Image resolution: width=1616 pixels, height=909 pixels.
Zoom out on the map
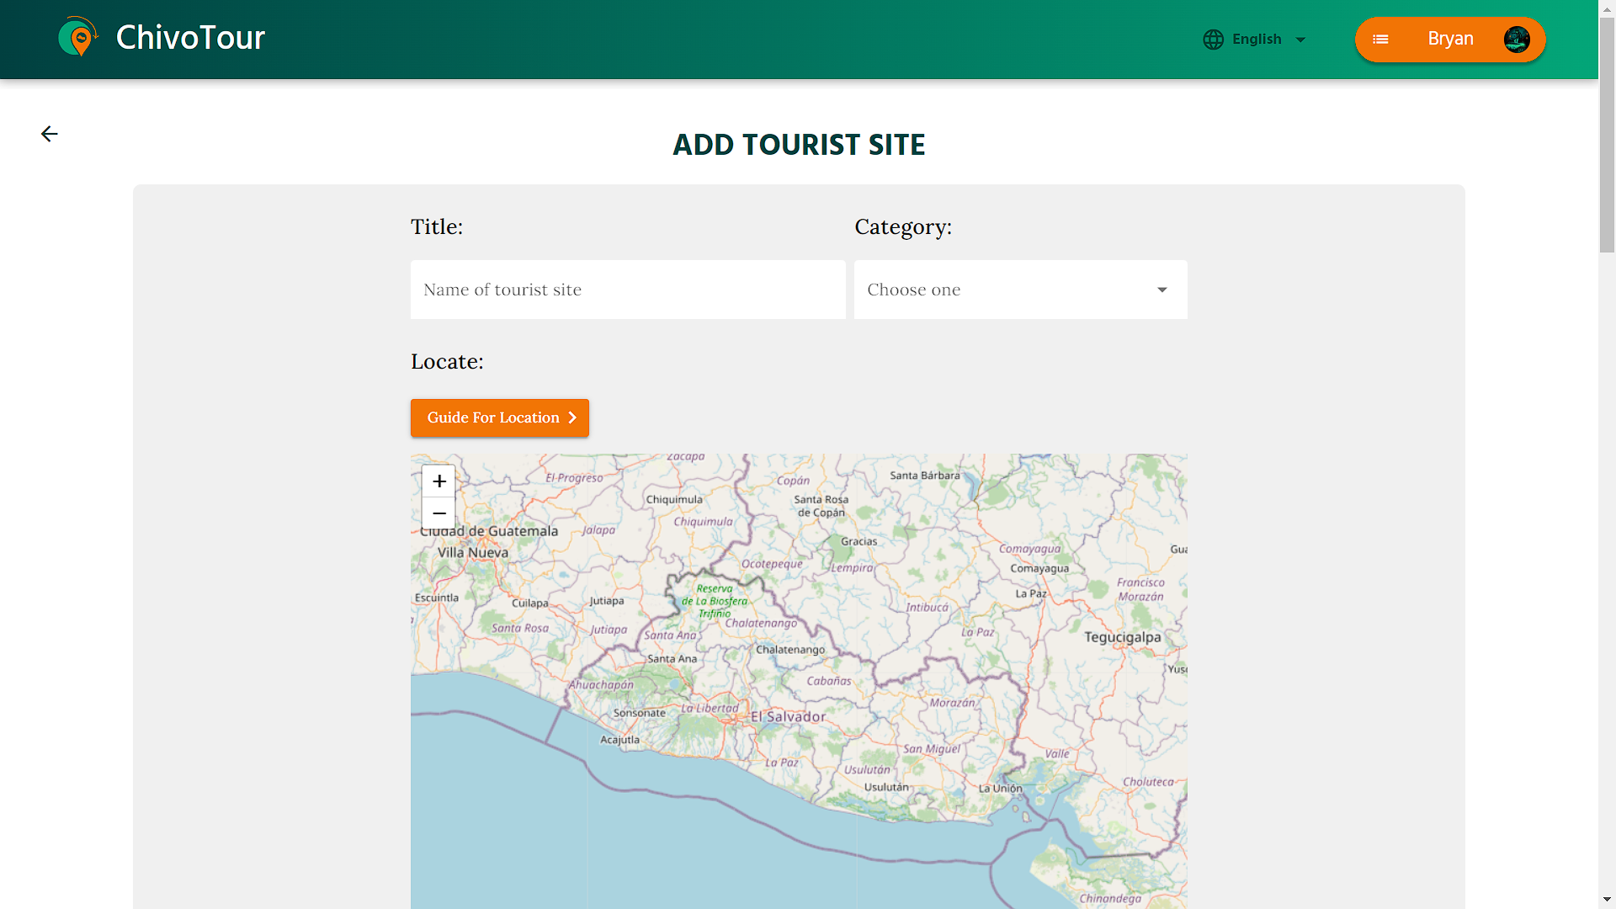click(439, 513)
